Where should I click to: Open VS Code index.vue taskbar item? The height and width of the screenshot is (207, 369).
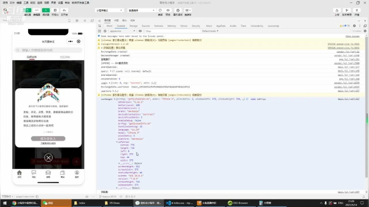[x=180, y=203]
